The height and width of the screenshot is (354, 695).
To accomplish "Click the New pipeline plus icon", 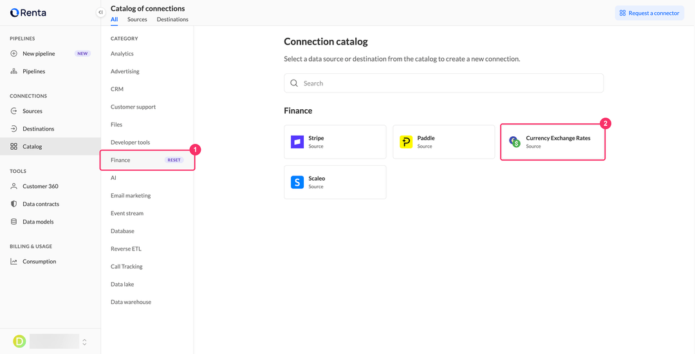I will tap(14, 53).
